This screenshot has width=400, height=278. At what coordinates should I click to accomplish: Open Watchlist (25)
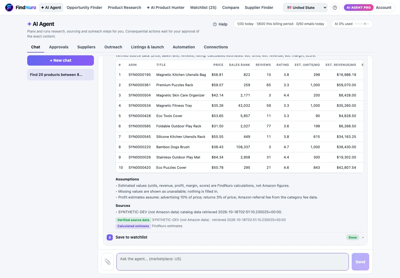[203, 8]
